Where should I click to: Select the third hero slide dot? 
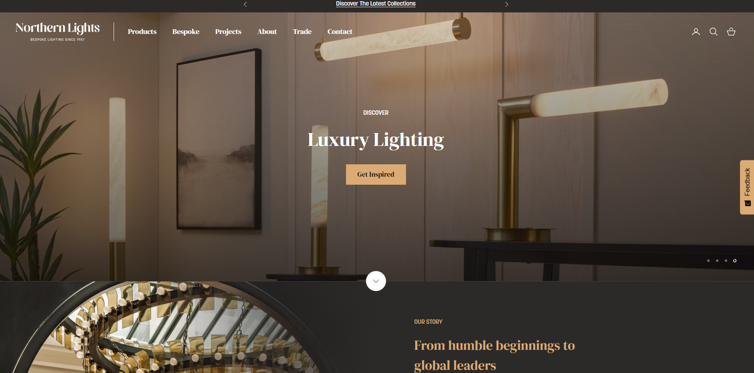[x=726, y=261]
